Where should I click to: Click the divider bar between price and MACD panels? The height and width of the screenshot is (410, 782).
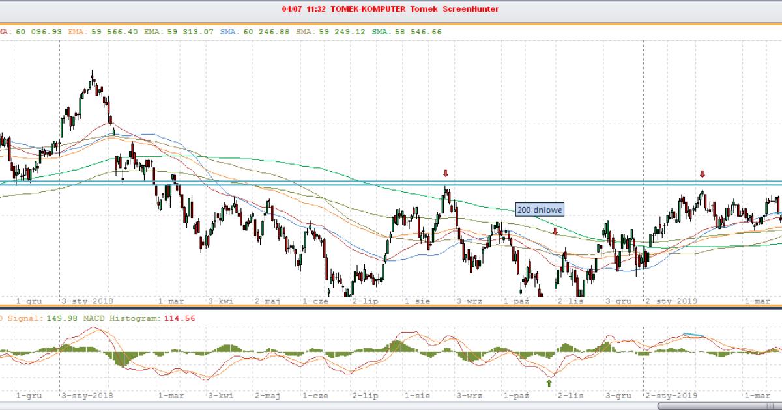[391, 308]
